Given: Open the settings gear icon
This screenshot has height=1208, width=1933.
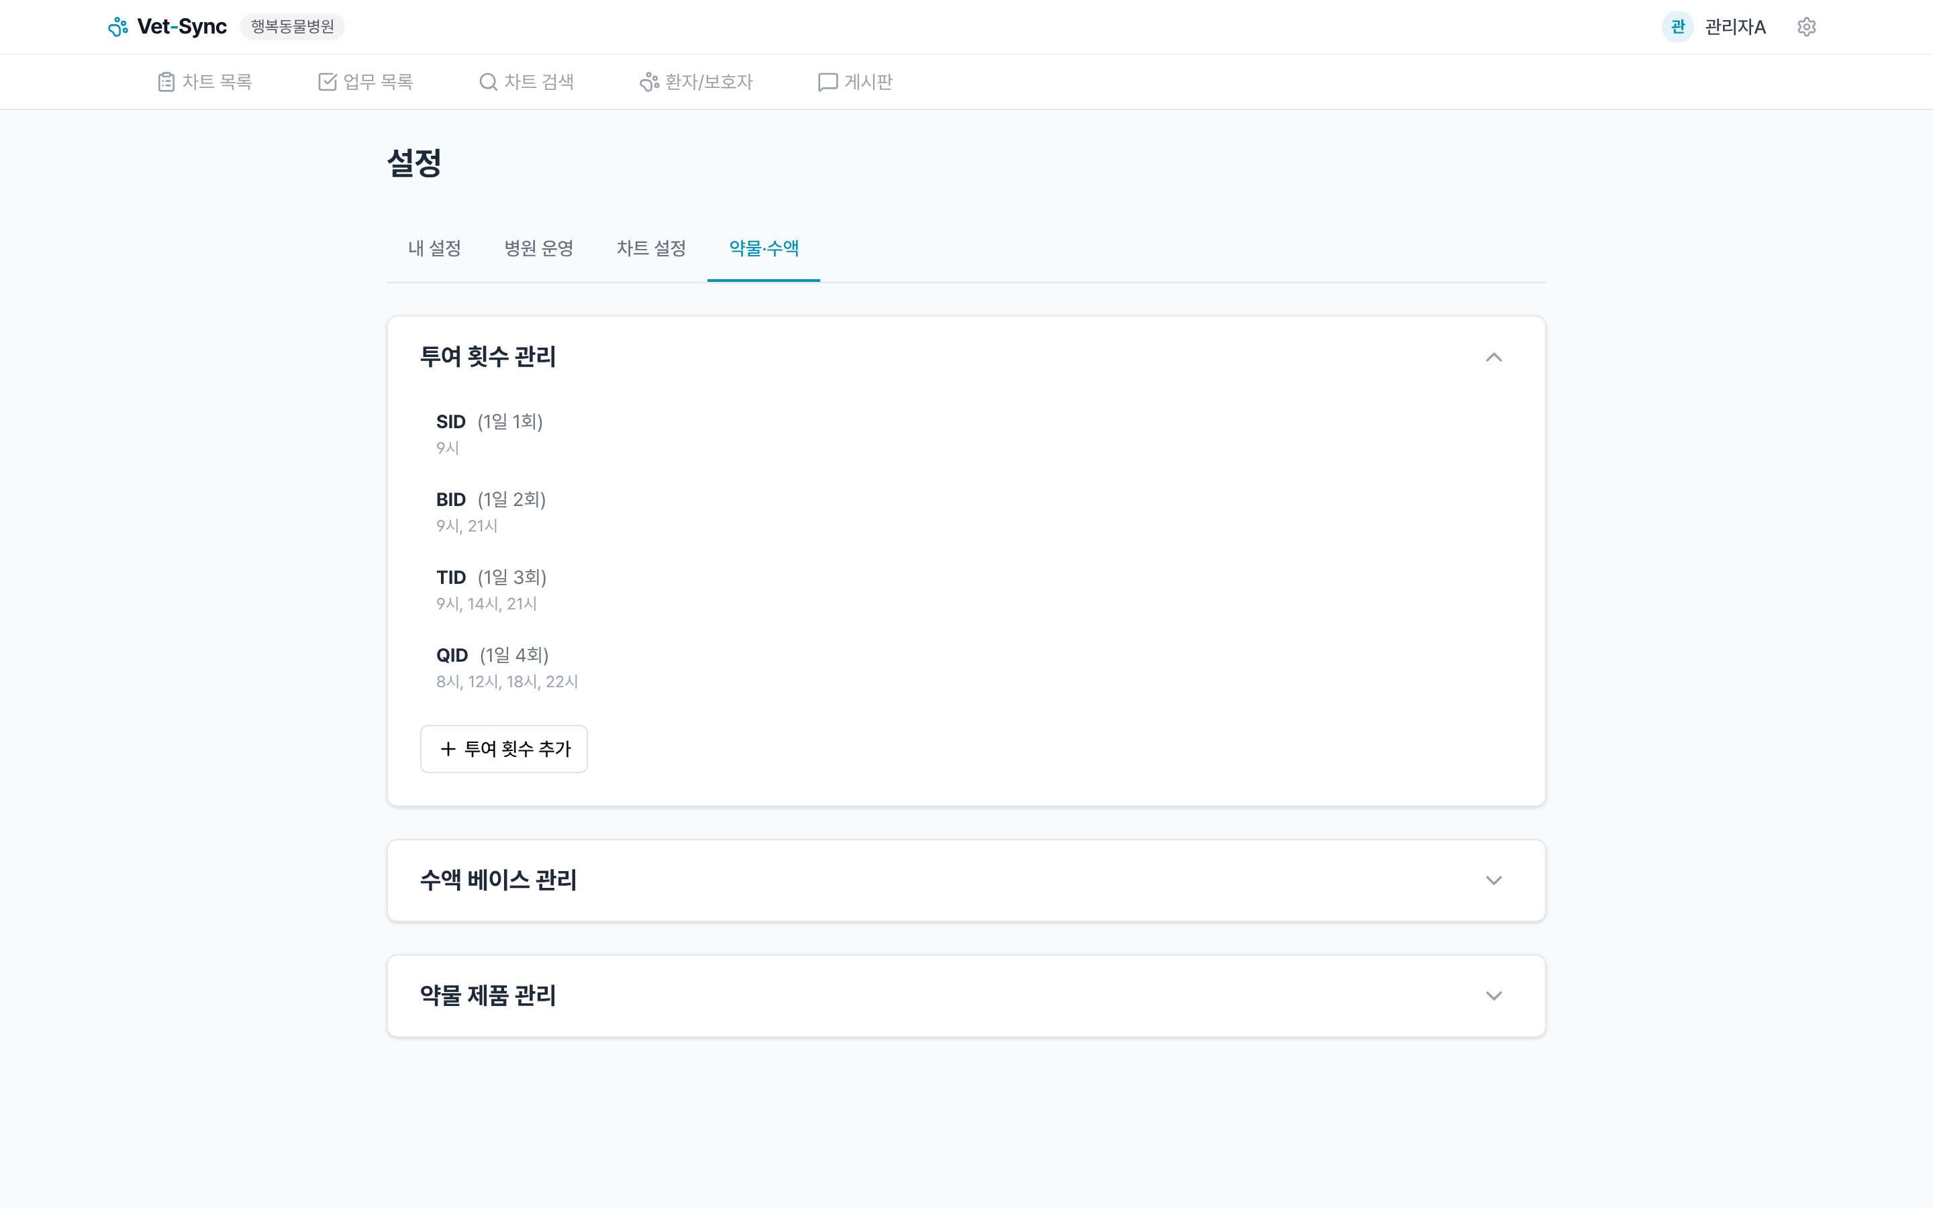Looking at the screenshot, I should [x=1807, y=26].
